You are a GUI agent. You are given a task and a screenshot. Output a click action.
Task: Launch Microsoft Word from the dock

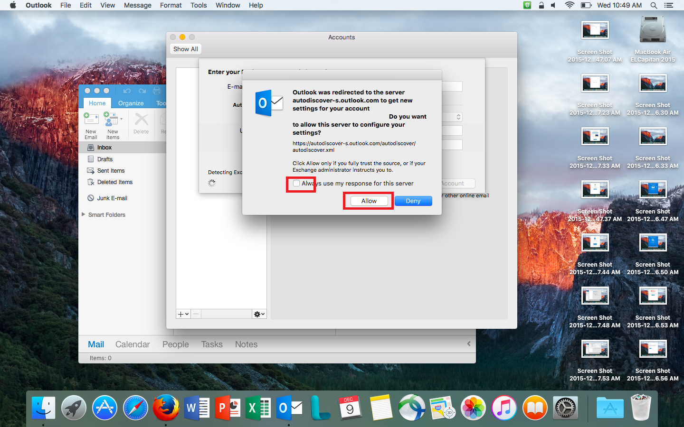click(197, 408)
